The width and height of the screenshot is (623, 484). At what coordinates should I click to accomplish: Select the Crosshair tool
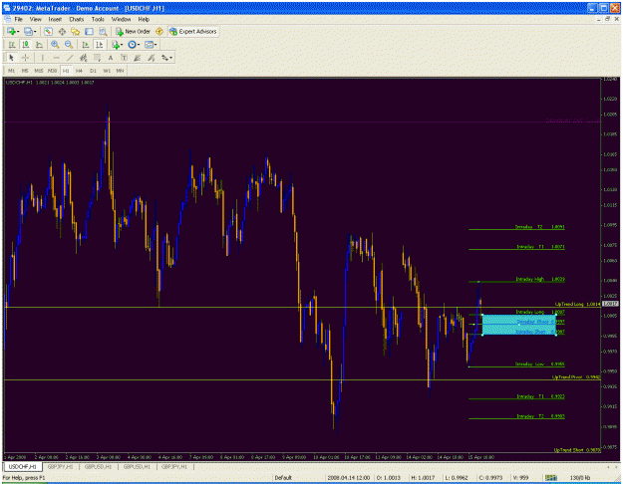click(x=25, y=58)
